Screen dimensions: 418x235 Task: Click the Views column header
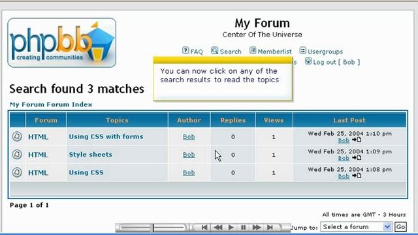[274, 120]
